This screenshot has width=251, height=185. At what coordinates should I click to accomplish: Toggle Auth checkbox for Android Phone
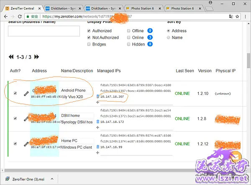point(15,93)
